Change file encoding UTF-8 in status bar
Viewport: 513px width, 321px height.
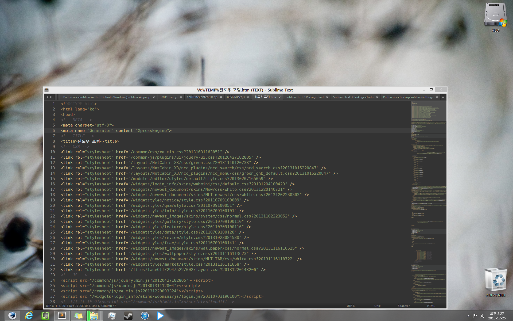click(x=351, y=306)
